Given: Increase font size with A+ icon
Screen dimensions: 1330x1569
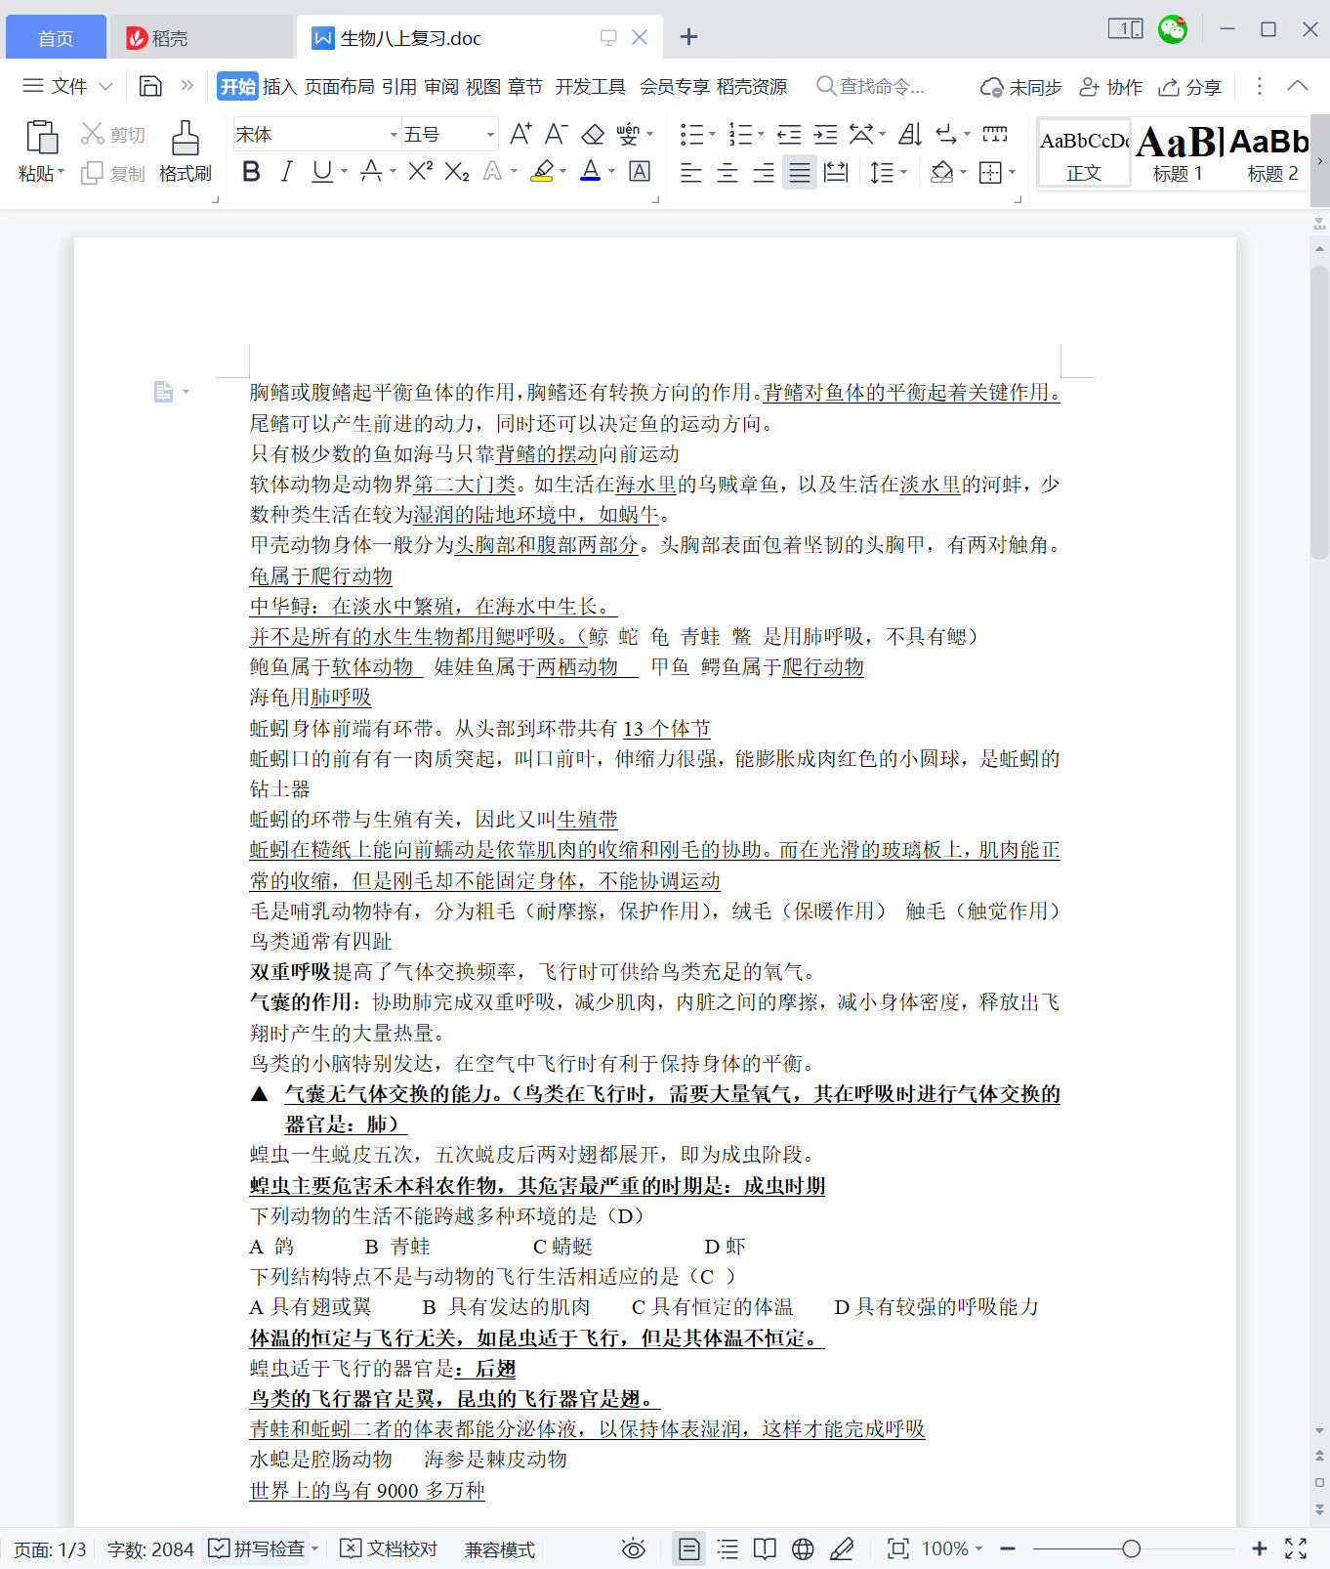Looking at the screenshot, I should (521, 134).
